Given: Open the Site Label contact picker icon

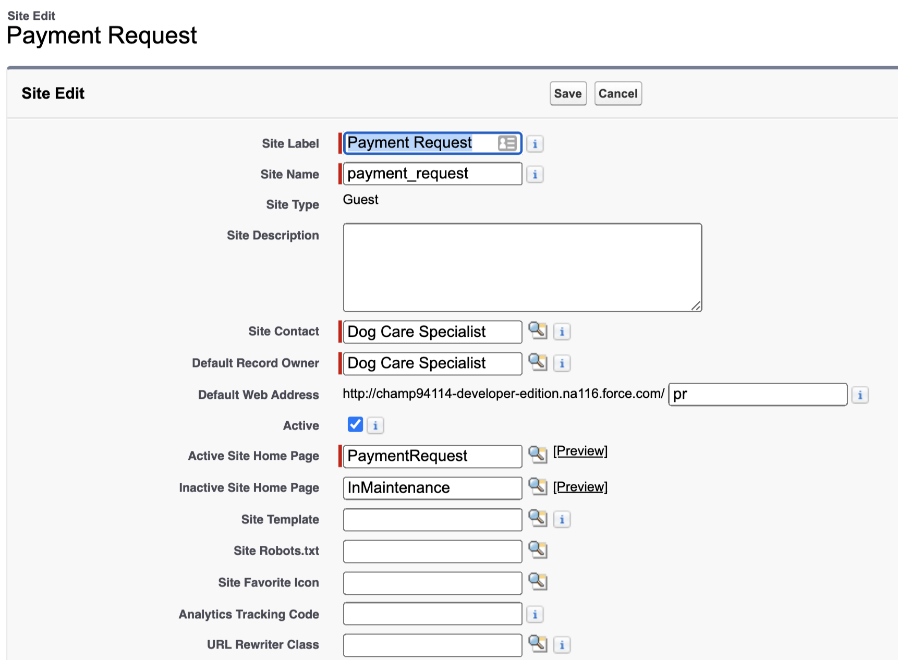Looking at the screenshot, I should pyautogui.click(x=506, y=143).
